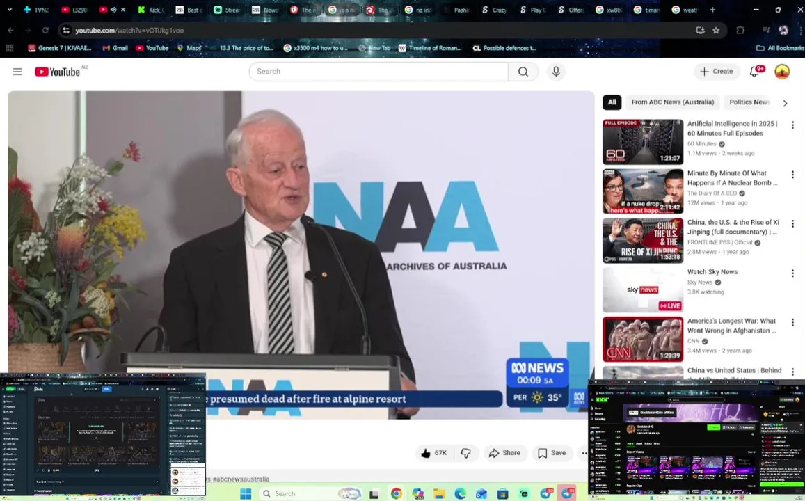Select the Politics News chip
Screen dimensions: 805x501
[x=749, y=102]
